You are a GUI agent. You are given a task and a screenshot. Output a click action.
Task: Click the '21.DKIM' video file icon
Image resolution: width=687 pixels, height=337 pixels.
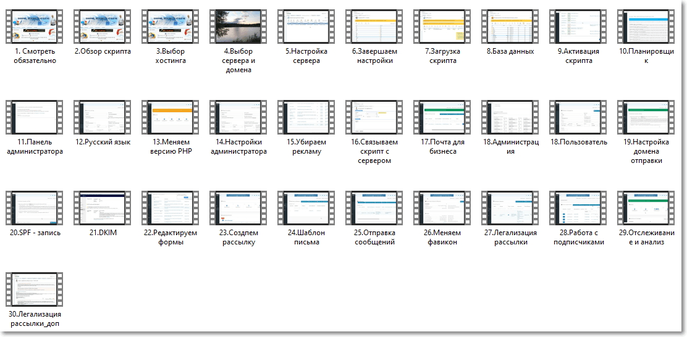pyautogui.click(x=103, y=208)
